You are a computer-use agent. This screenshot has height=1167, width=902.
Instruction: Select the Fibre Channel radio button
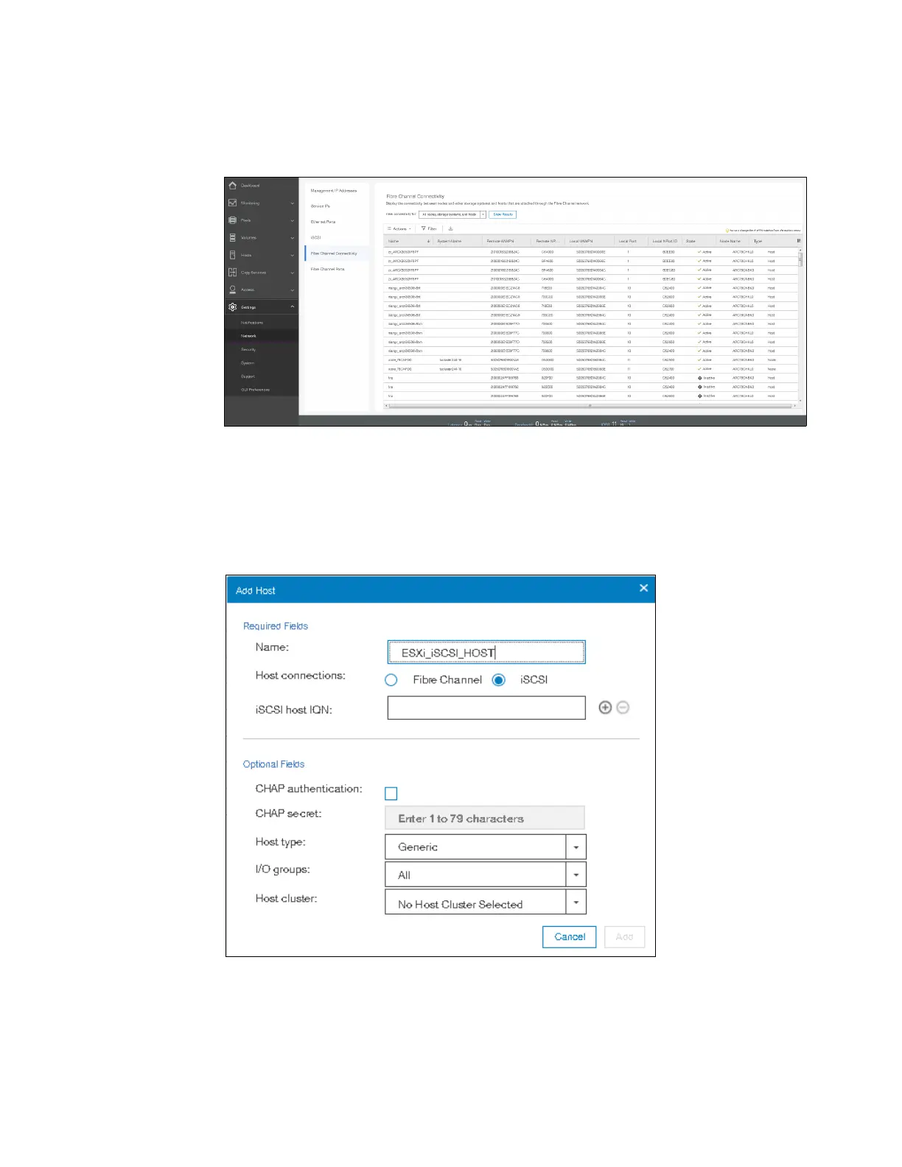point(391,680)
